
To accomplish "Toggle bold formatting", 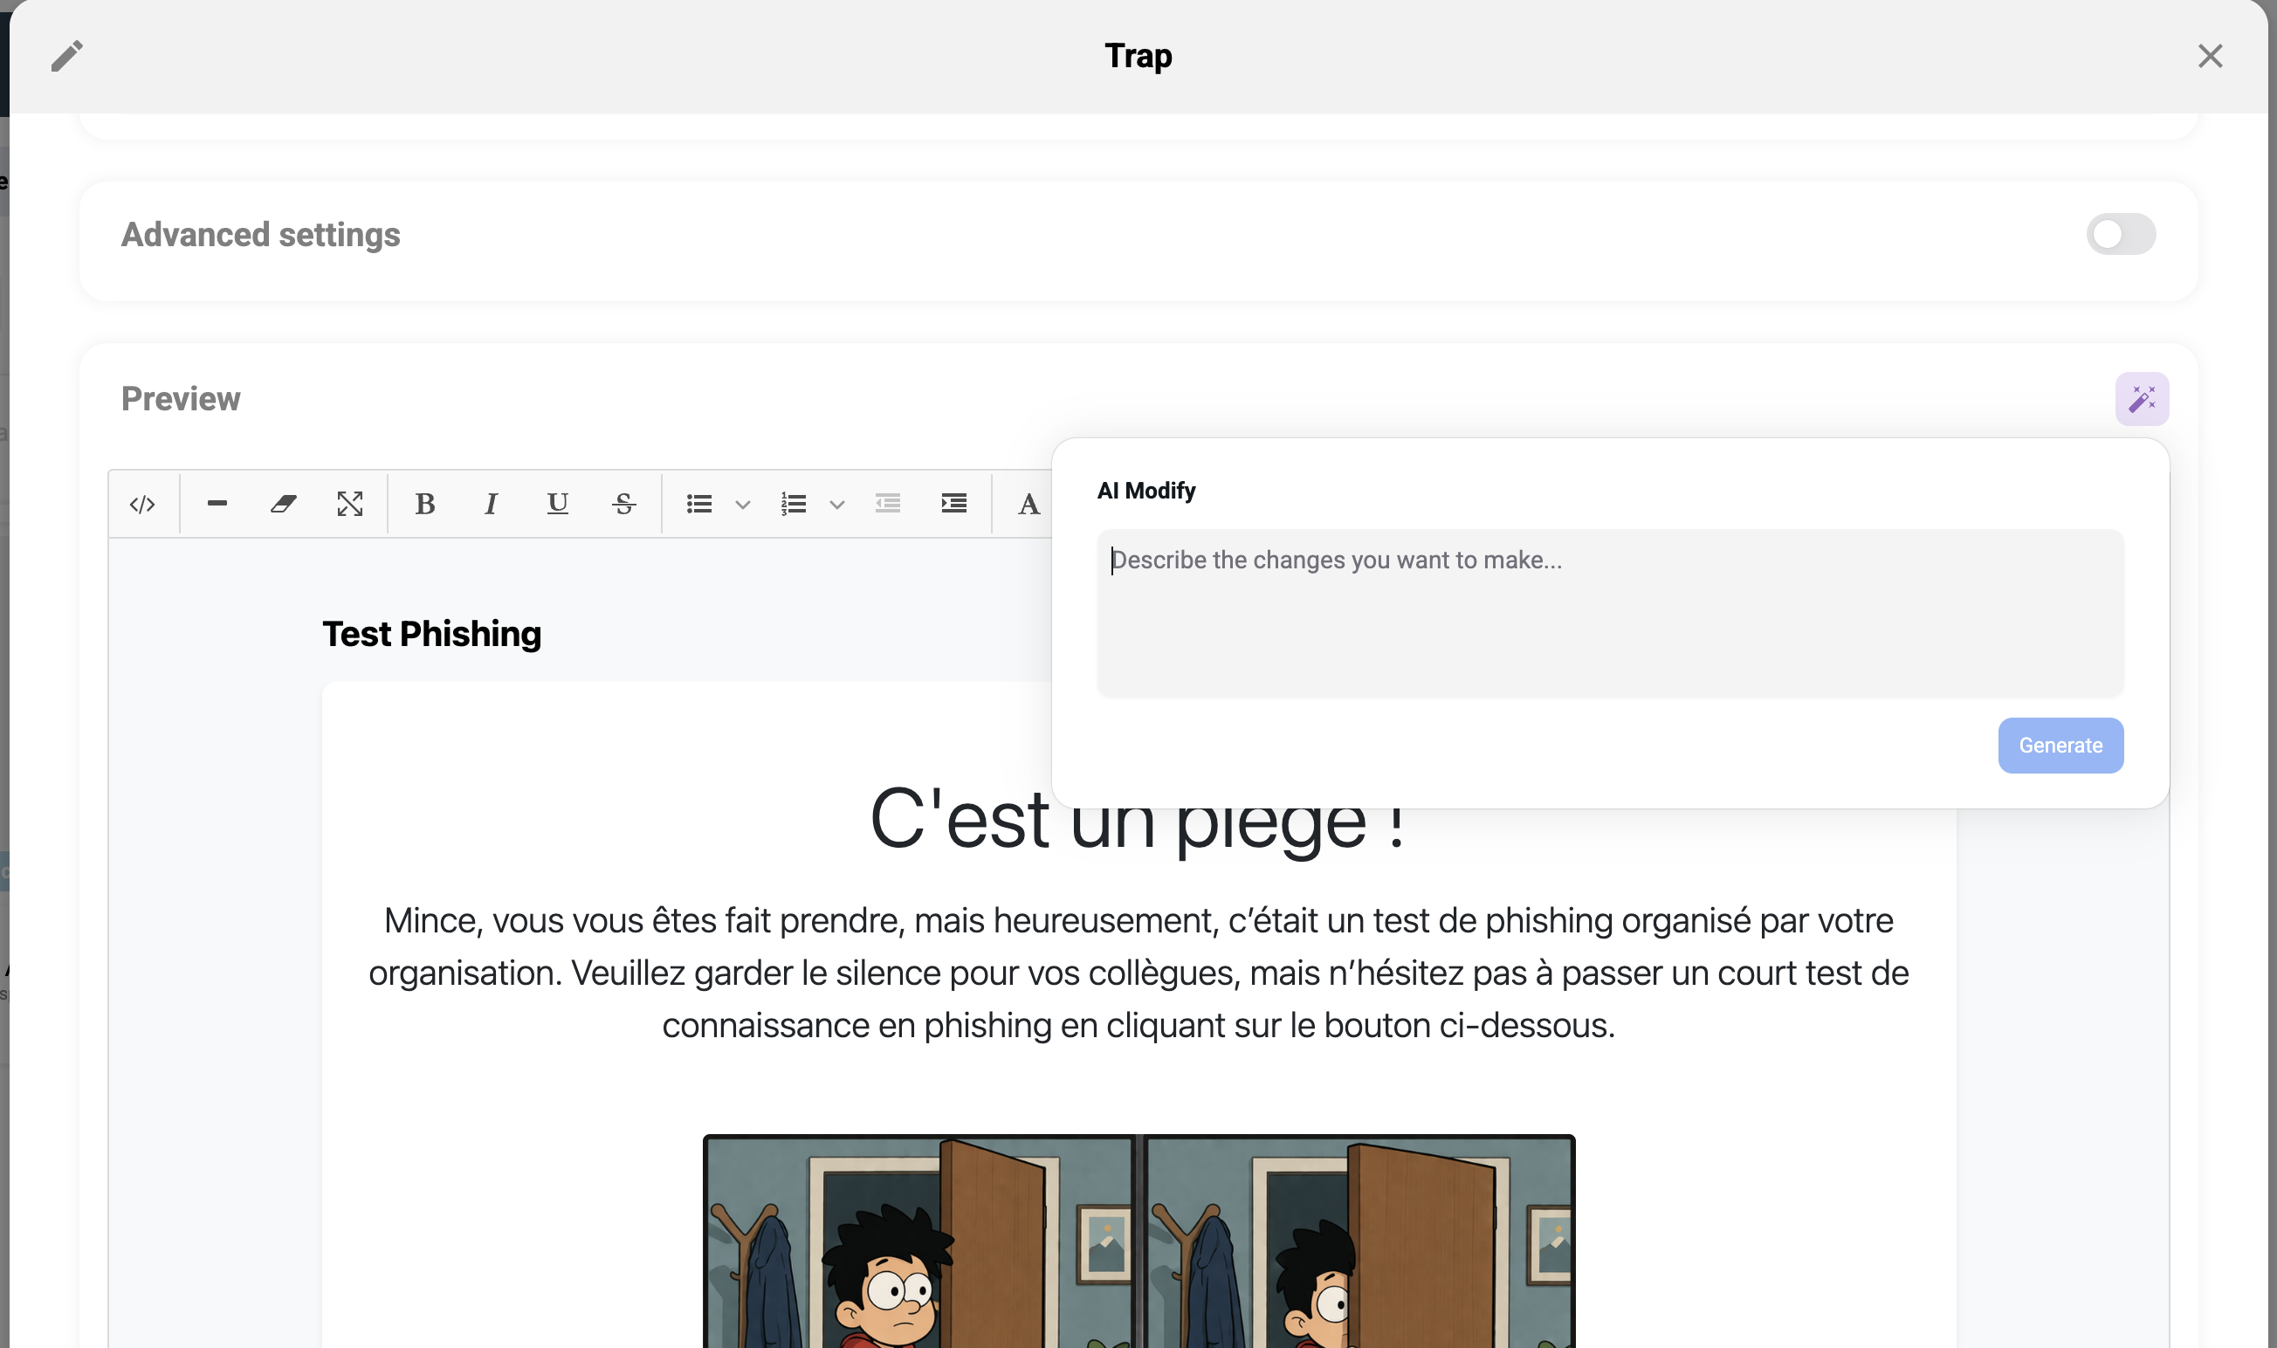I will click(x=425, y=503).
